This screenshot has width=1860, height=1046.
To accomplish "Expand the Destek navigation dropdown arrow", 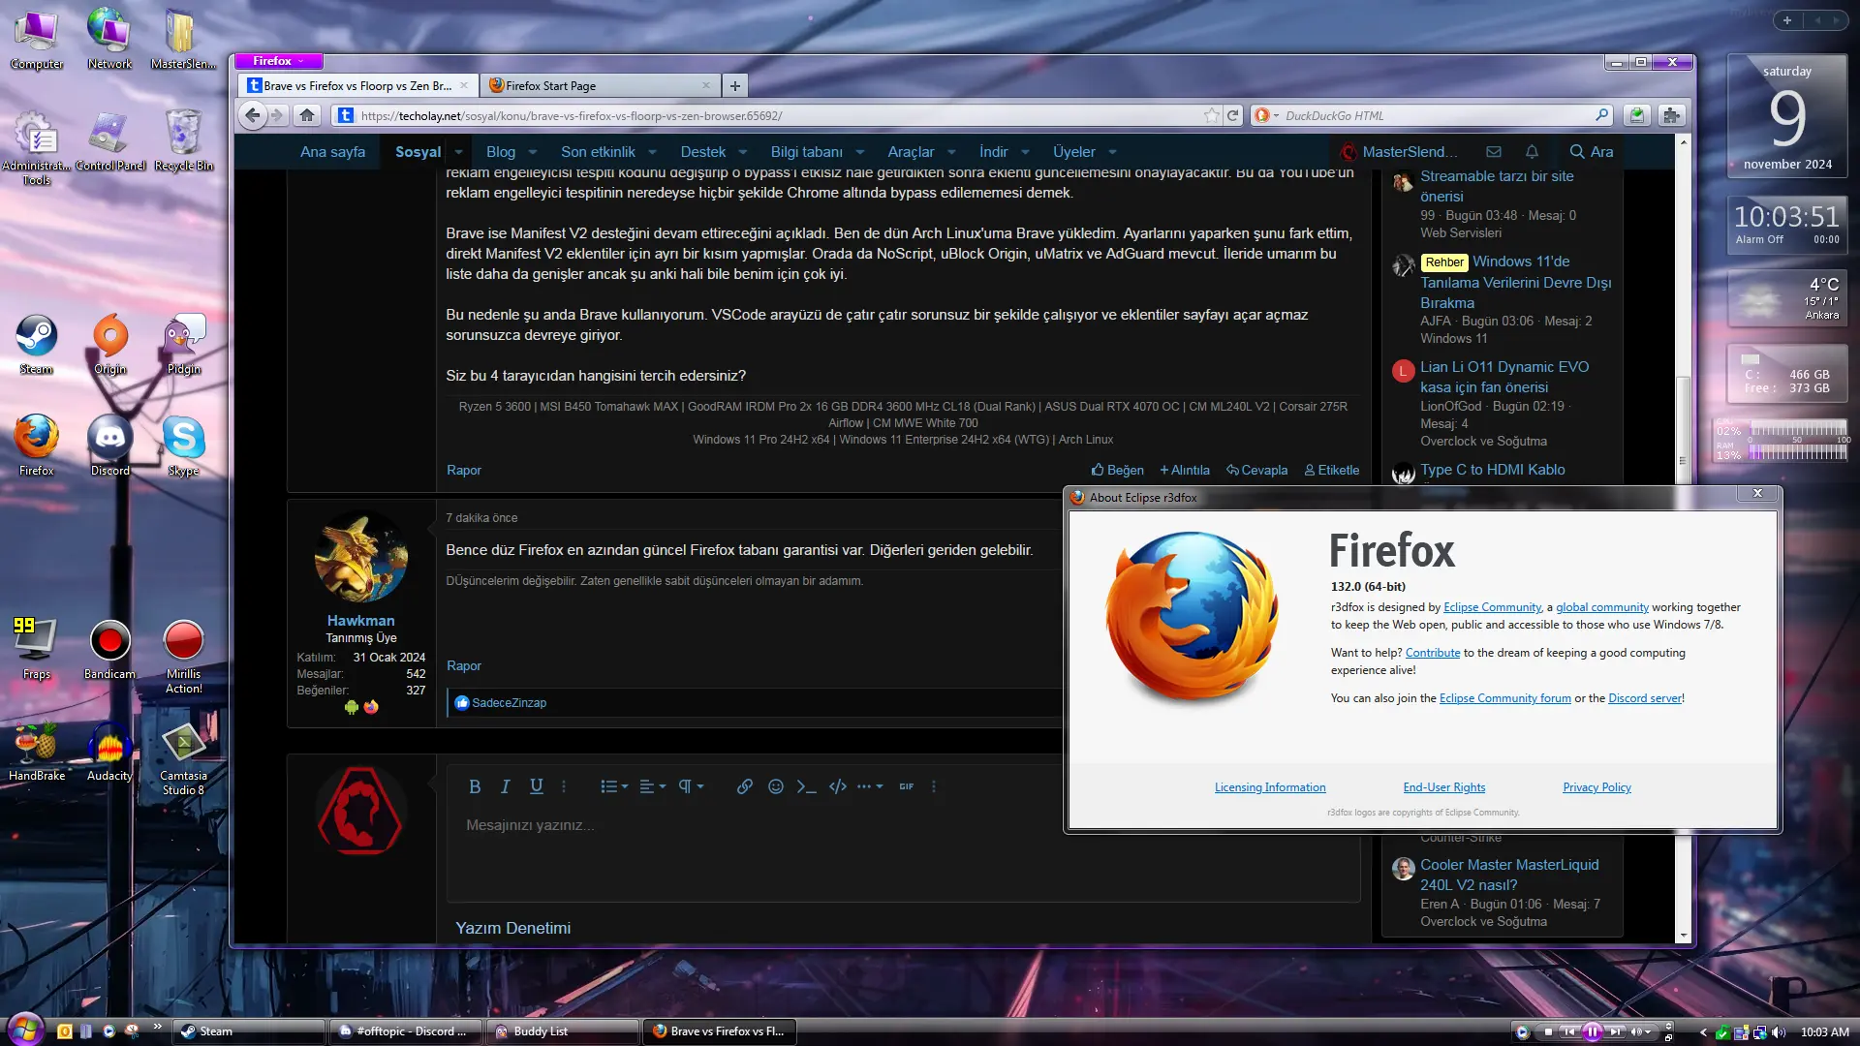I will point(743,152).
